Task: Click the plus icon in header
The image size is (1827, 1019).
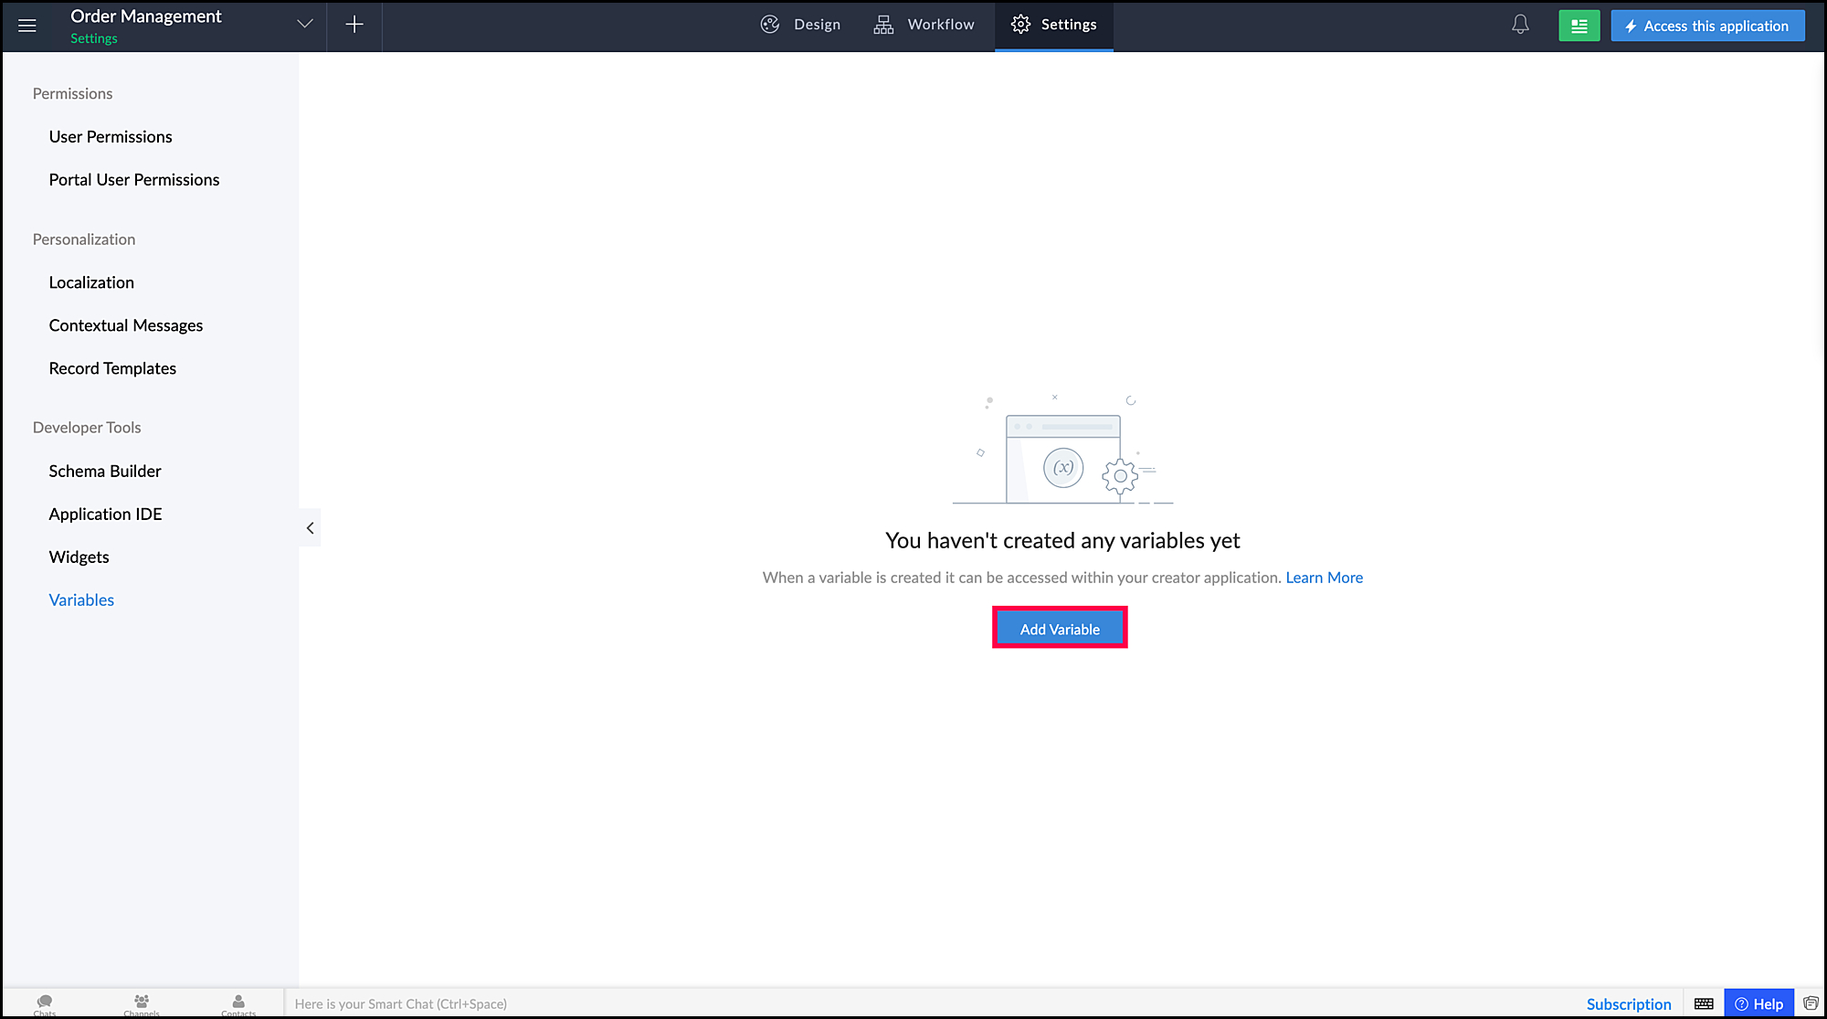Action: tap(354, 25)
